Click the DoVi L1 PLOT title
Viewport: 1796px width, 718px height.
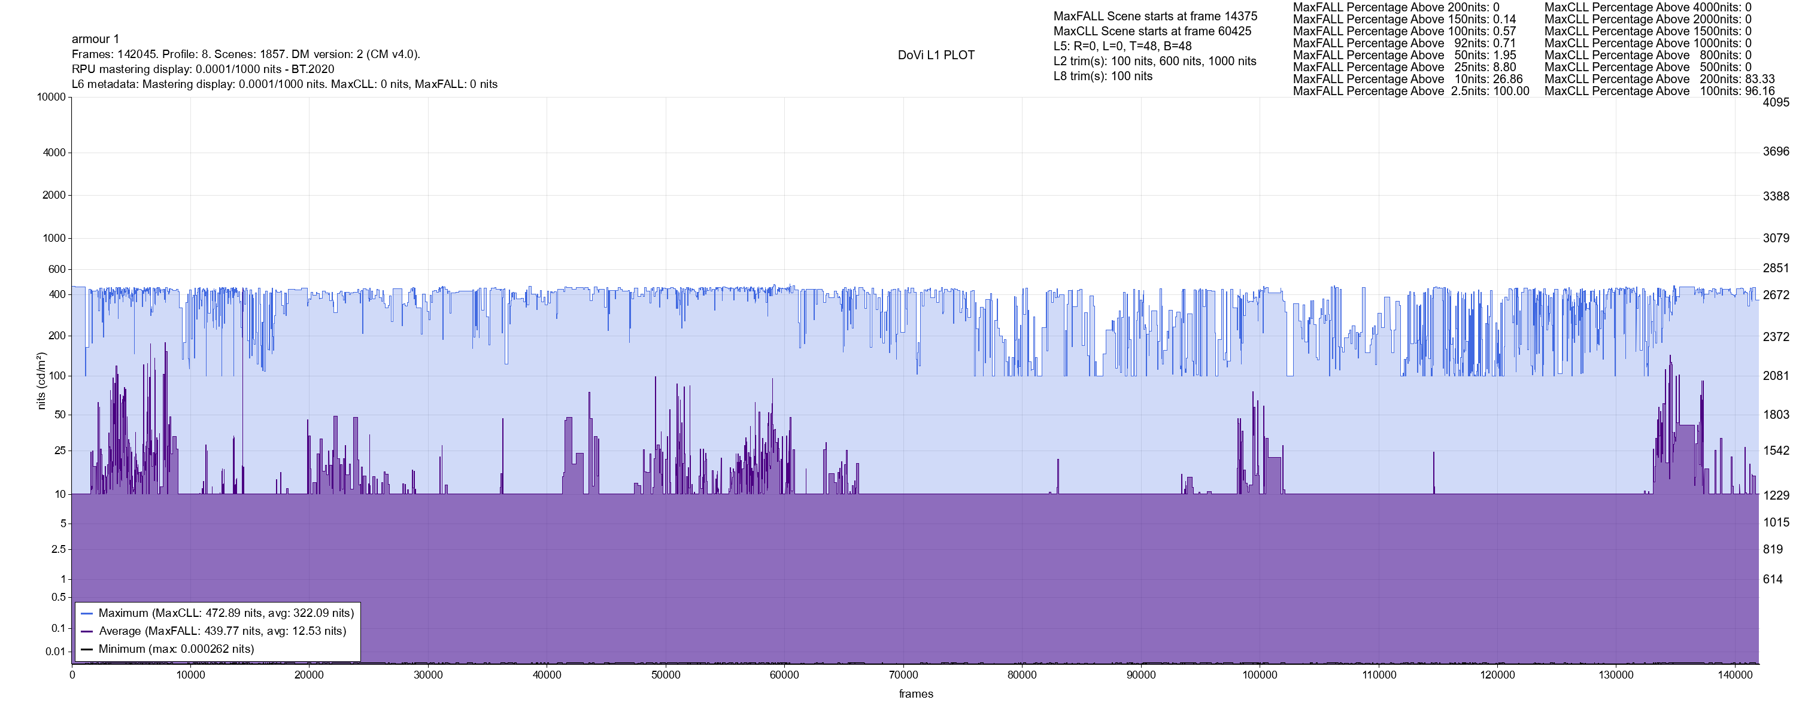(936, 55)
